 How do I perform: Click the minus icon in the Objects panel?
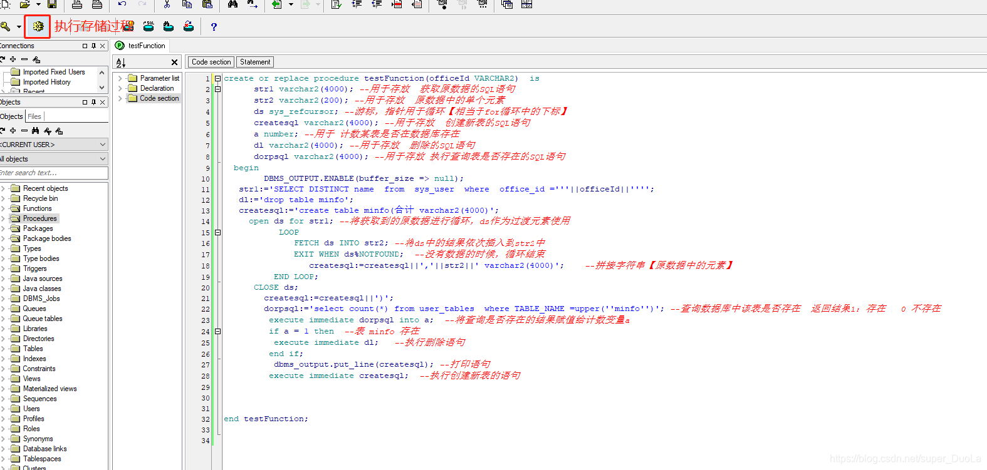(x=24, y=131)
